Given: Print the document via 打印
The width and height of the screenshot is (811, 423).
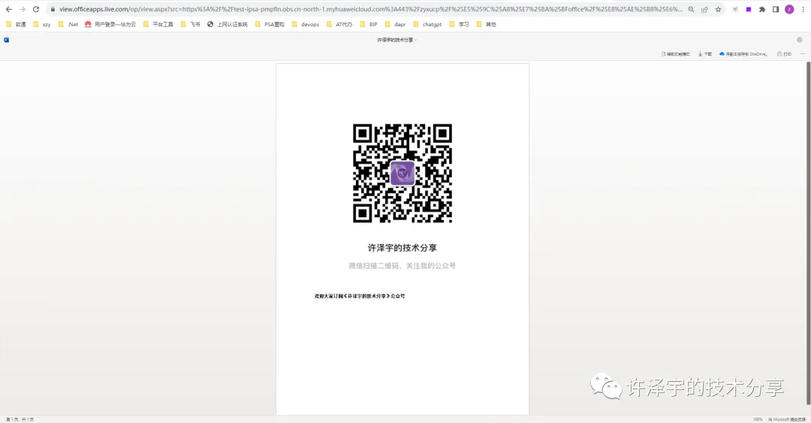Looking at the screenshot, I should (784, 54).
